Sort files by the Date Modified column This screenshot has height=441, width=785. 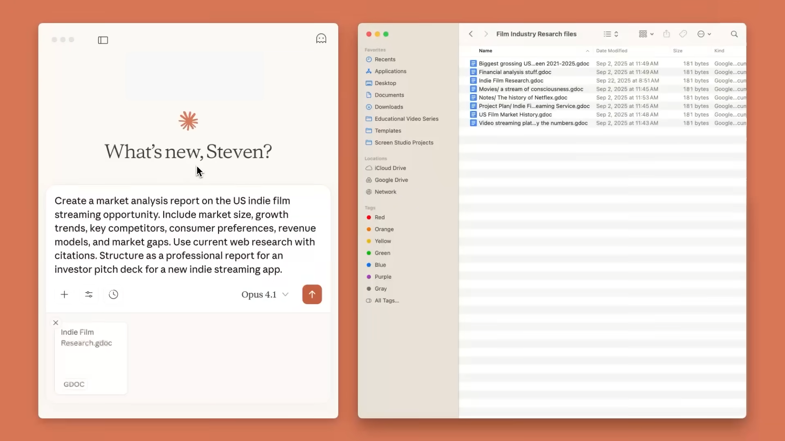point(612,51)
